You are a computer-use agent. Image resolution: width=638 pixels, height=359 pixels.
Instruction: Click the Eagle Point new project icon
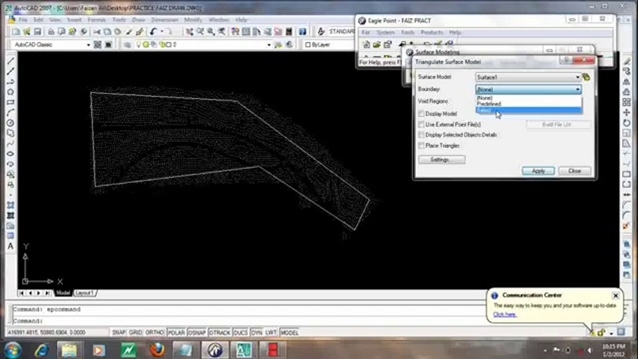pyautogui.click(x=367, y=44)
